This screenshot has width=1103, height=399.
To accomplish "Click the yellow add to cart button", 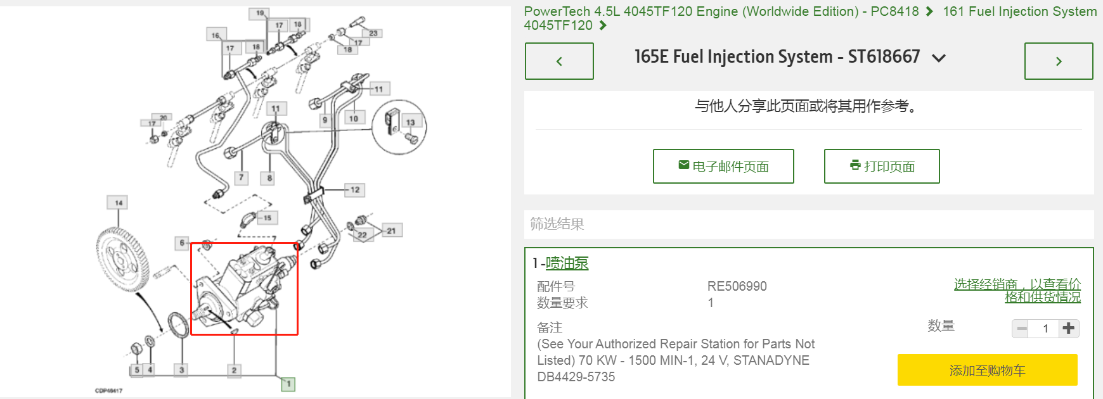I will point(987,370).
